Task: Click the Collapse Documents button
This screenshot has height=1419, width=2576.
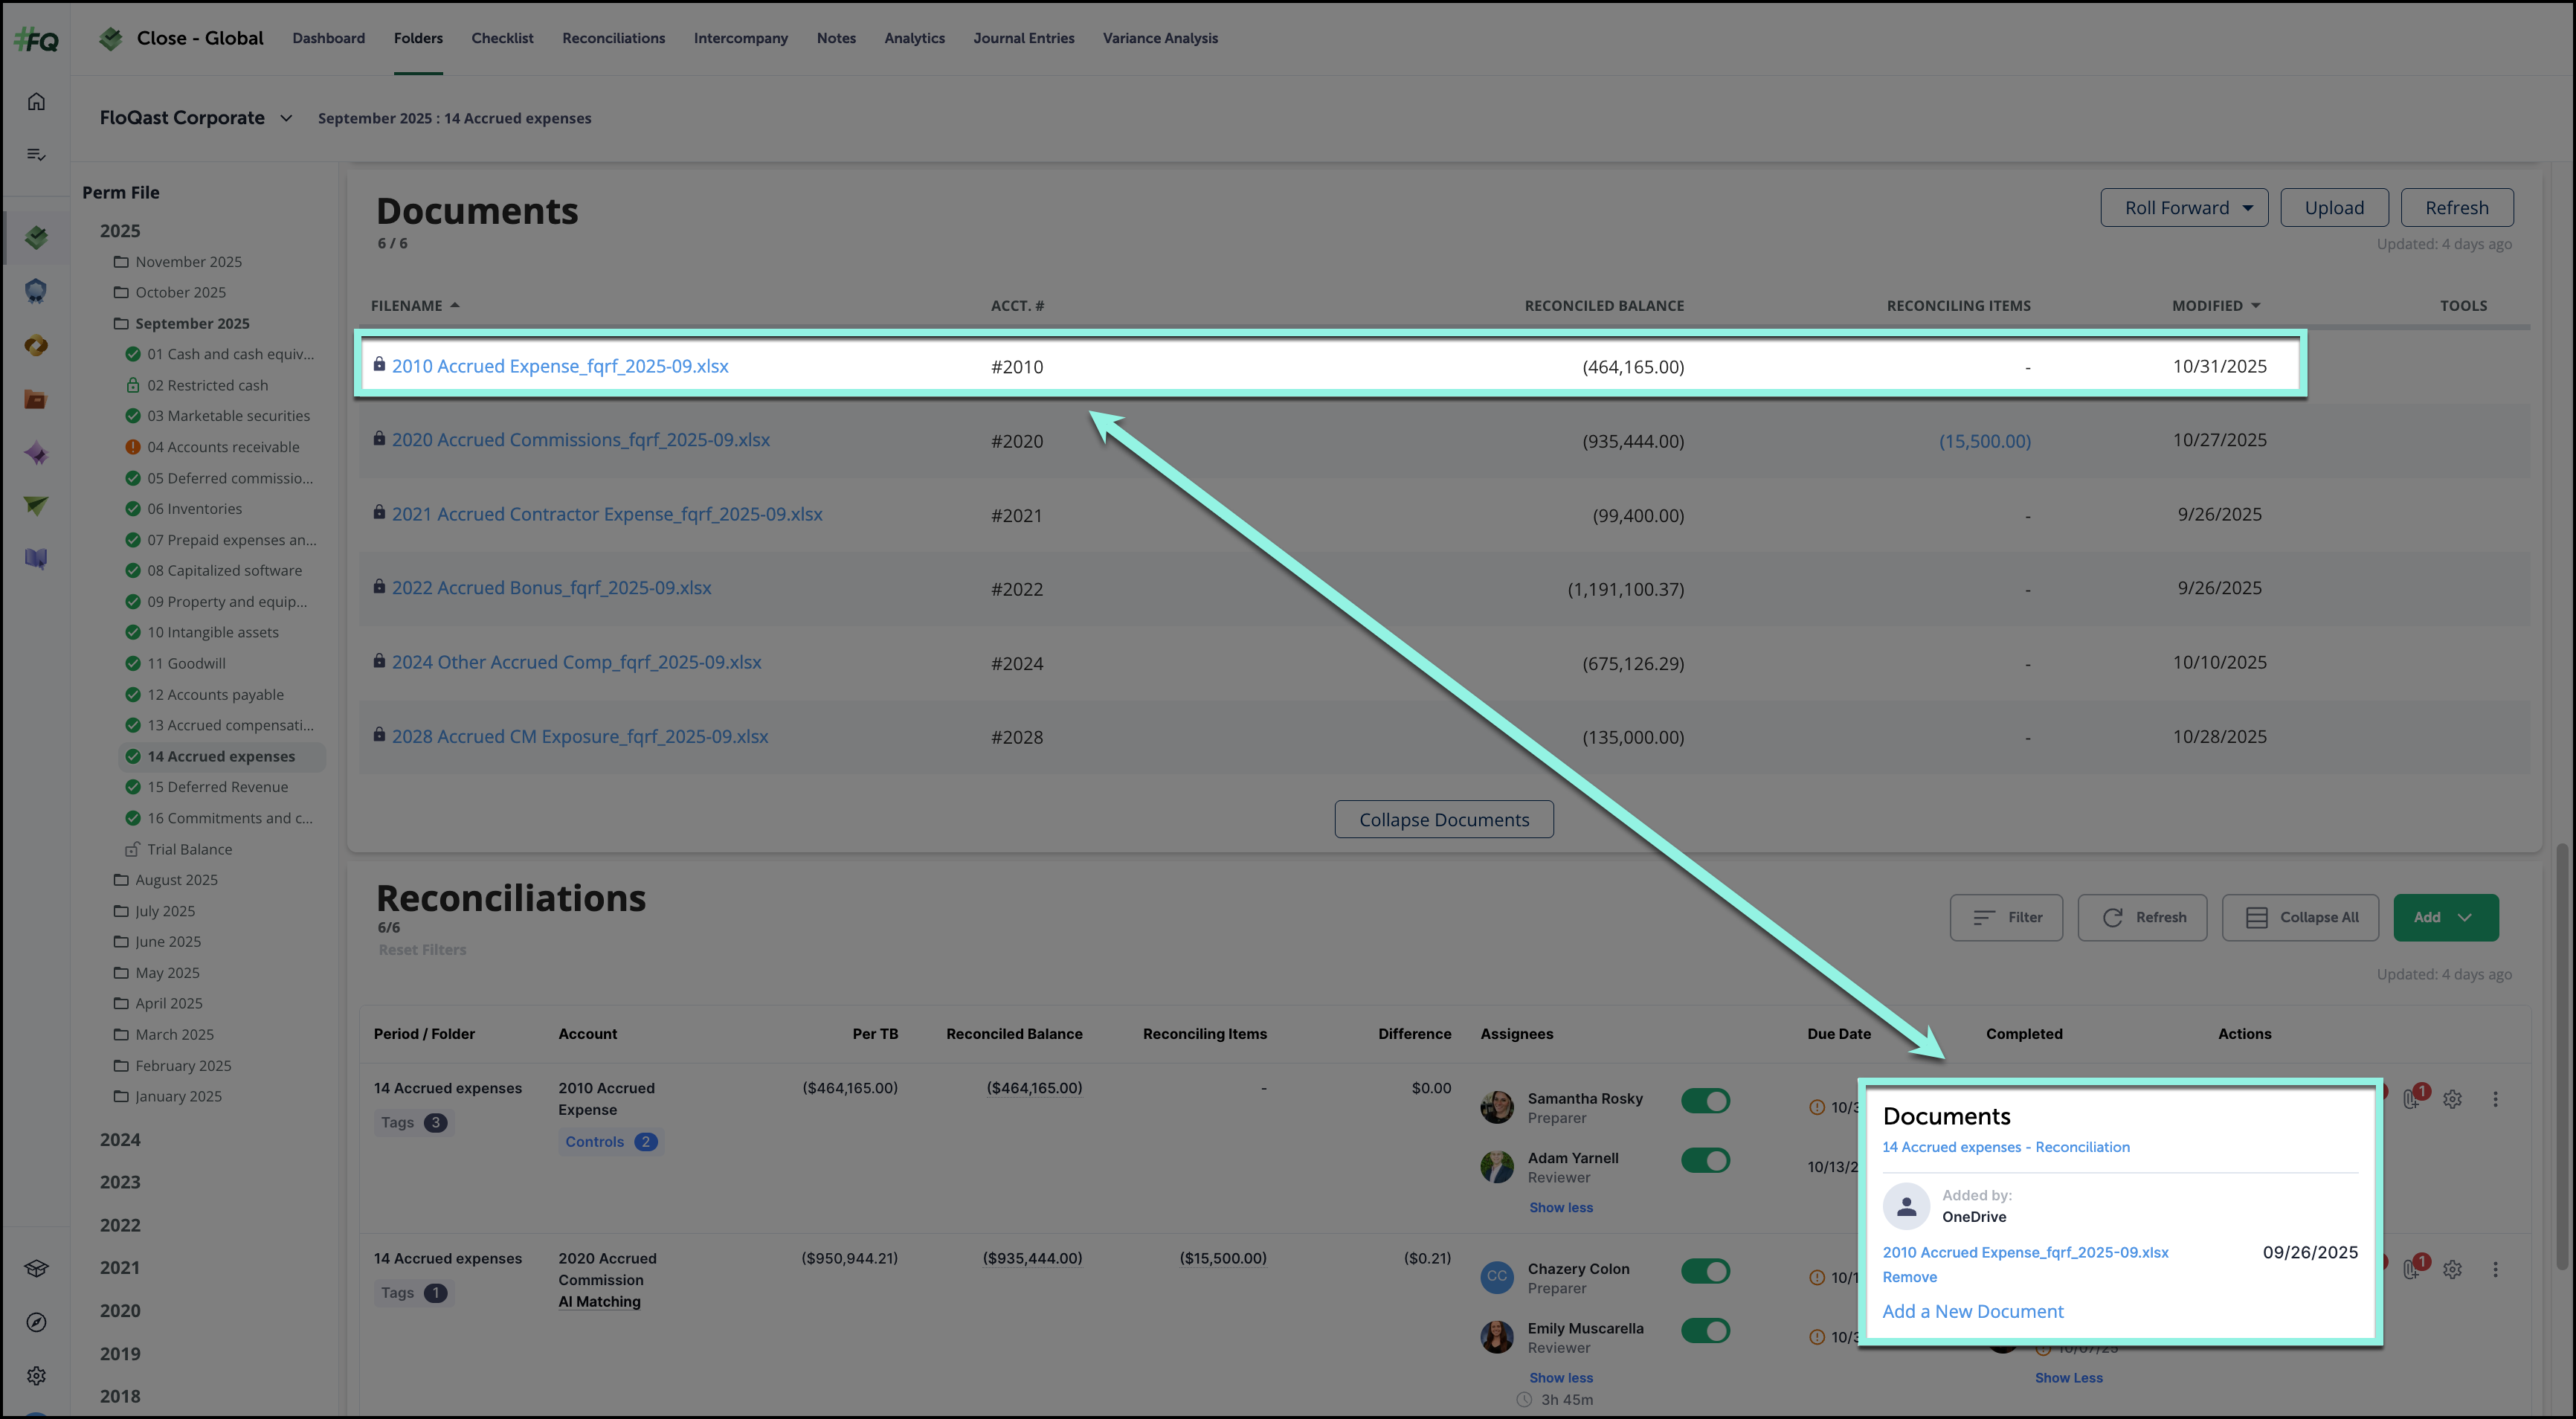Action: click(x=1443, y=819)
